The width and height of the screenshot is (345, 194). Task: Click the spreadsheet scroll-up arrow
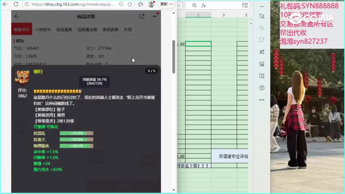[250, 23]
